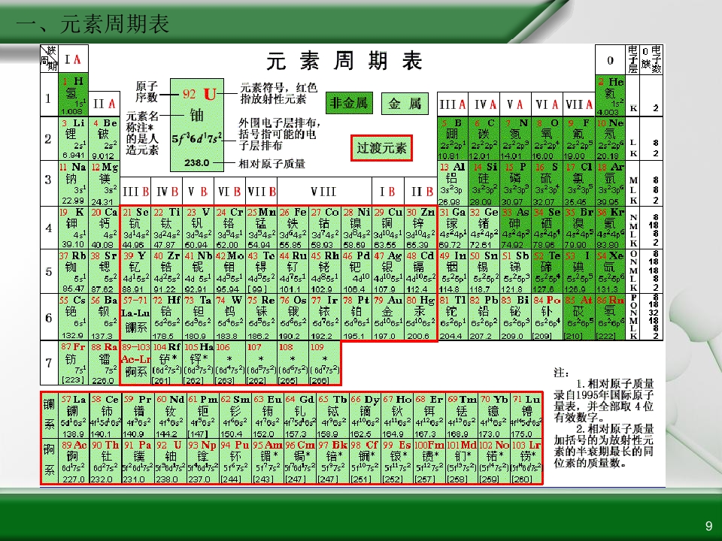Viewport: 722px width, 541px height.
Task: Select the VIIA group header
Action: 578,104
